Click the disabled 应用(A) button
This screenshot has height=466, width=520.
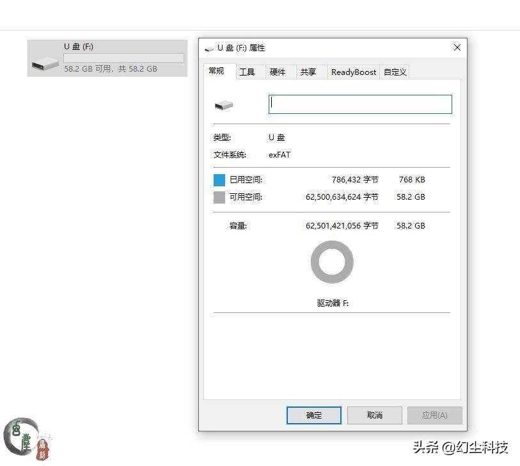pos(434,415)
